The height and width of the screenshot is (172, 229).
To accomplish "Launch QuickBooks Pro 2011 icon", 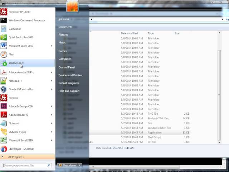I will 4,37.
